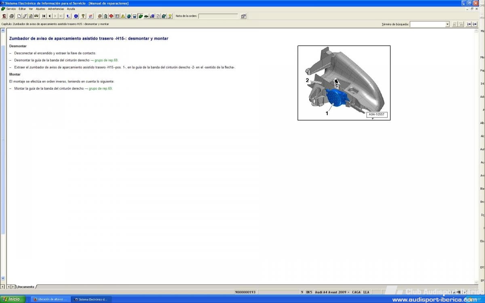Click the 'Desconectar el encendido' step text
The image size is (485, 303).
(55, 53)
